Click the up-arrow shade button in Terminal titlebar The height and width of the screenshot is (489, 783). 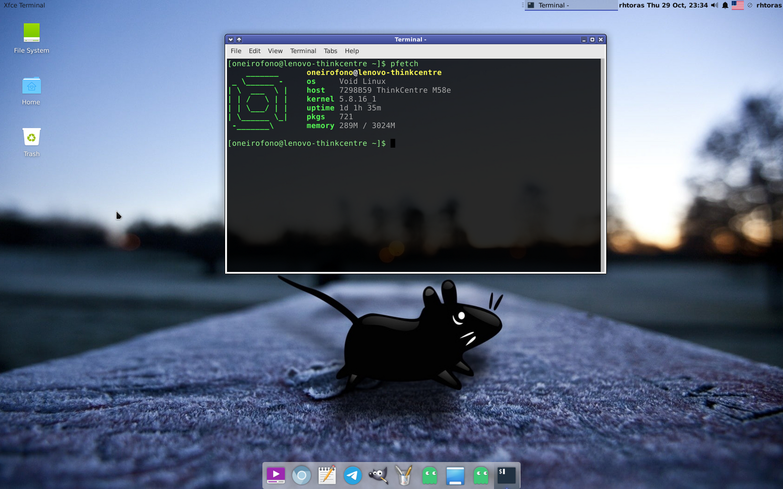239,40
